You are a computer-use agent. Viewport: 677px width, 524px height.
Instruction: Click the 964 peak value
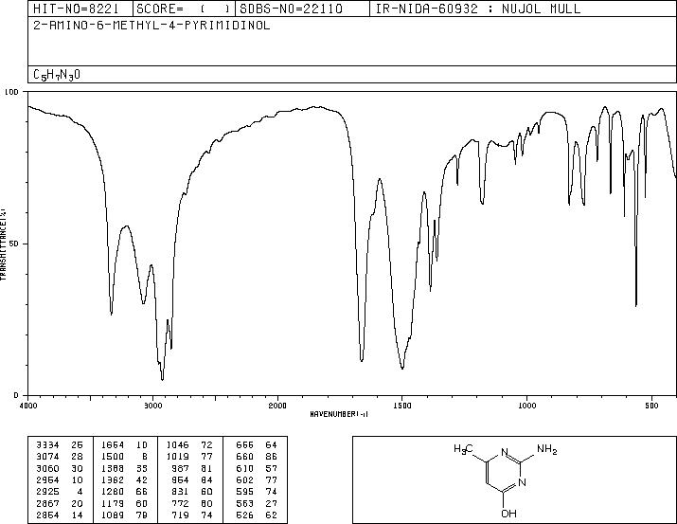point(181,479)
